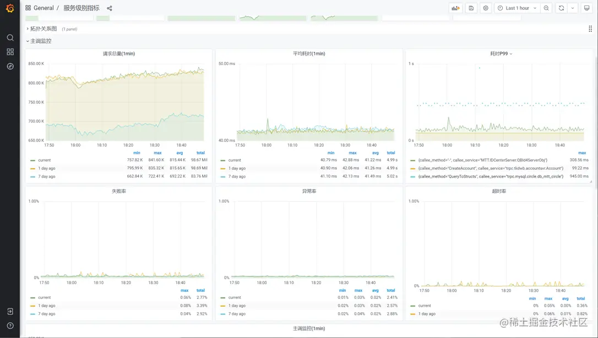598x338 pixels.
Task: Toggle 1 day ago series in 平均耗时 legend
Action: (x=237, y=168)
